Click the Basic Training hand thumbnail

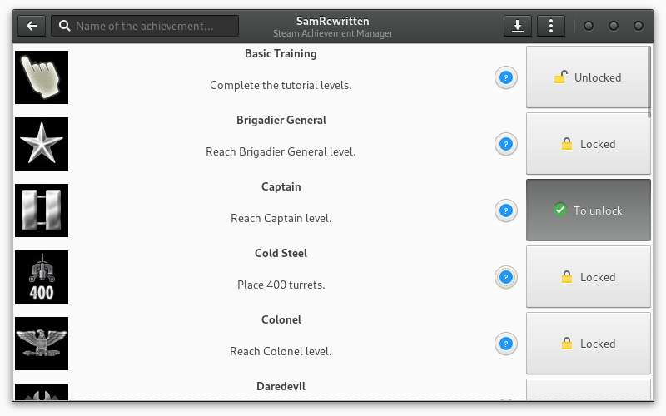tap(42, 77)
